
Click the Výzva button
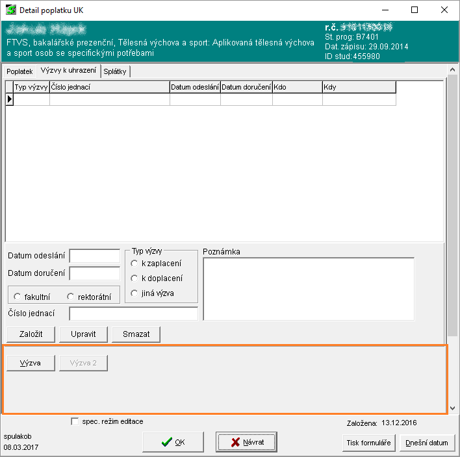click(30, 363)
